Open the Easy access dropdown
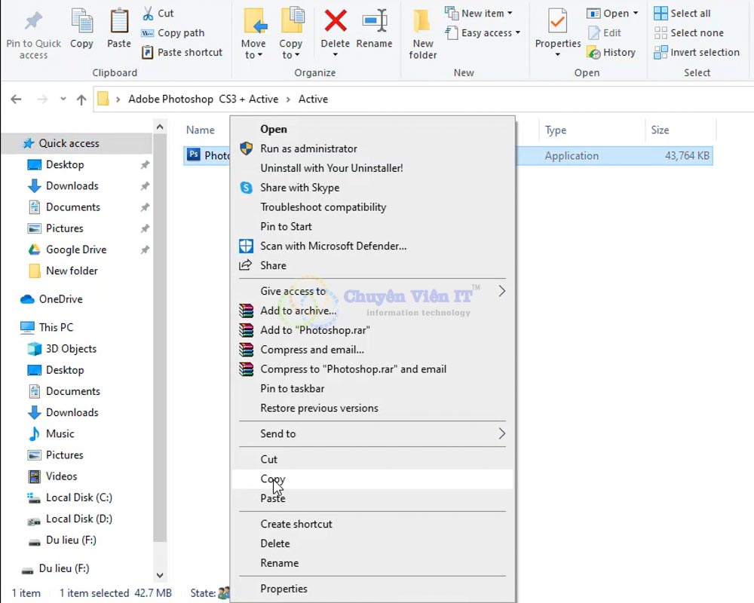Viewport: 754px width, 603px height. 518,32
